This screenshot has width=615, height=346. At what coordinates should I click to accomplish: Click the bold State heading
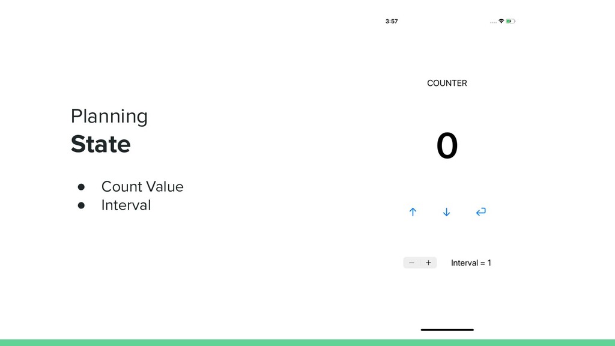click(x=100, y=144)
